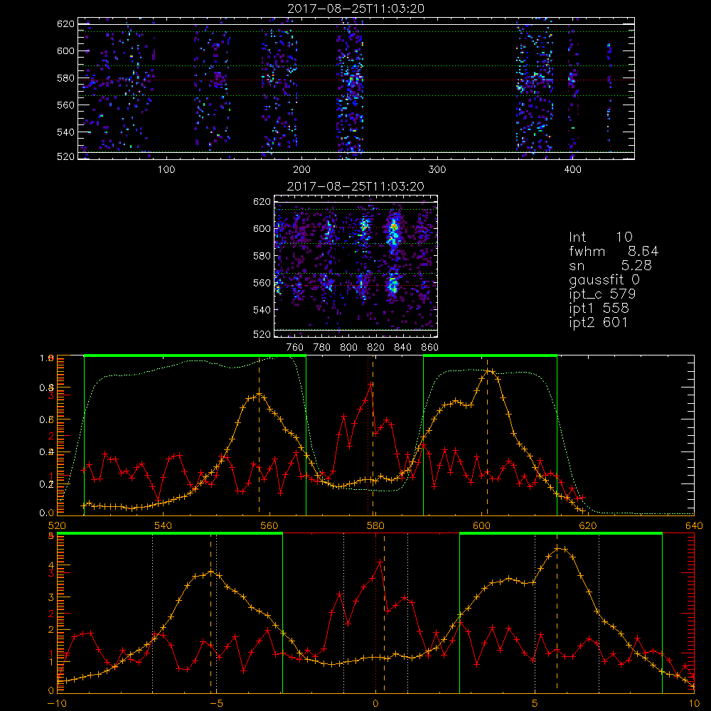Select the 'fwhm 8.64' value
The height and width of the screenshot is (711, 711).
tap(614, 251)
